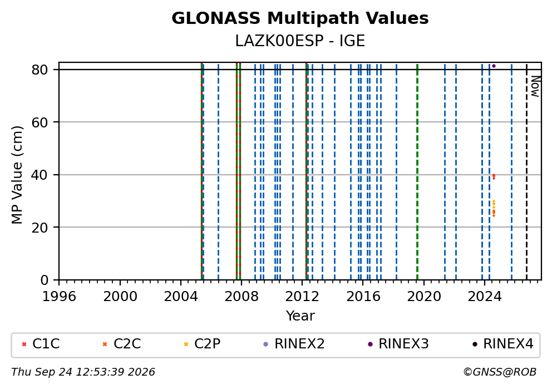The image size is (552, 389).
Task: Click the GLONASS Multipath Values title
Action: 300,18
